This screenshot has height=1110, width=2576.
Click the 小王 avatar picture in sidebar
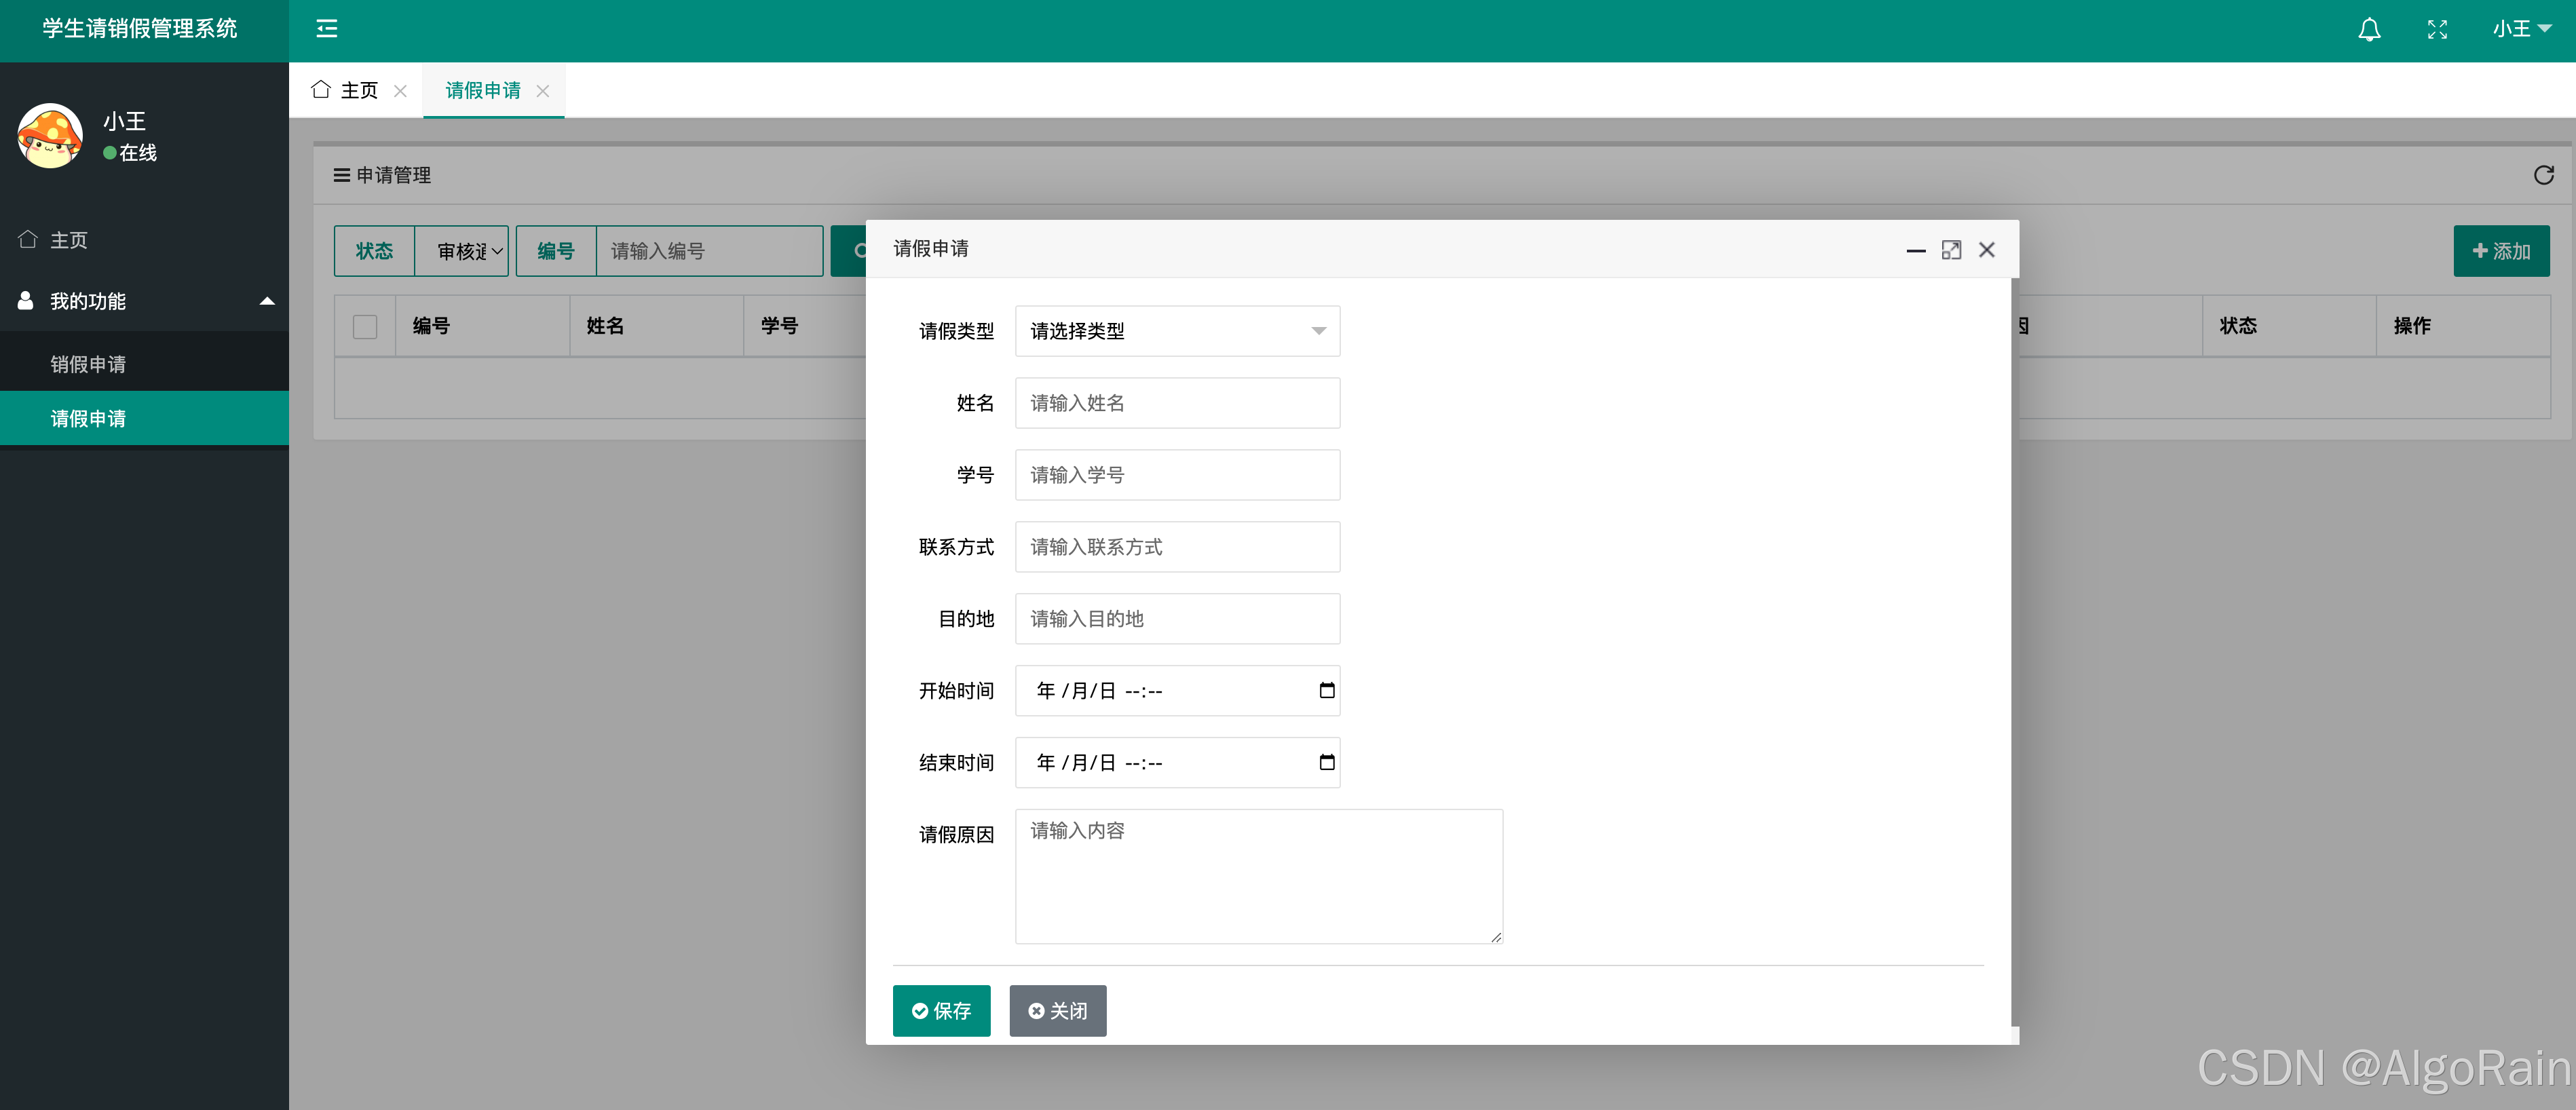(x=49, y=136)
